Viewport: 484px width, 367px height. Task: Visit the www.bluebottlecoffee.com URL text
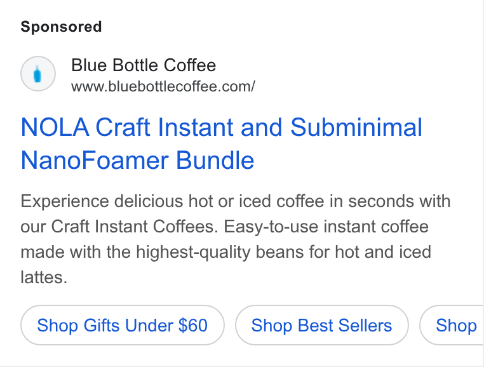tap(163, 86)
